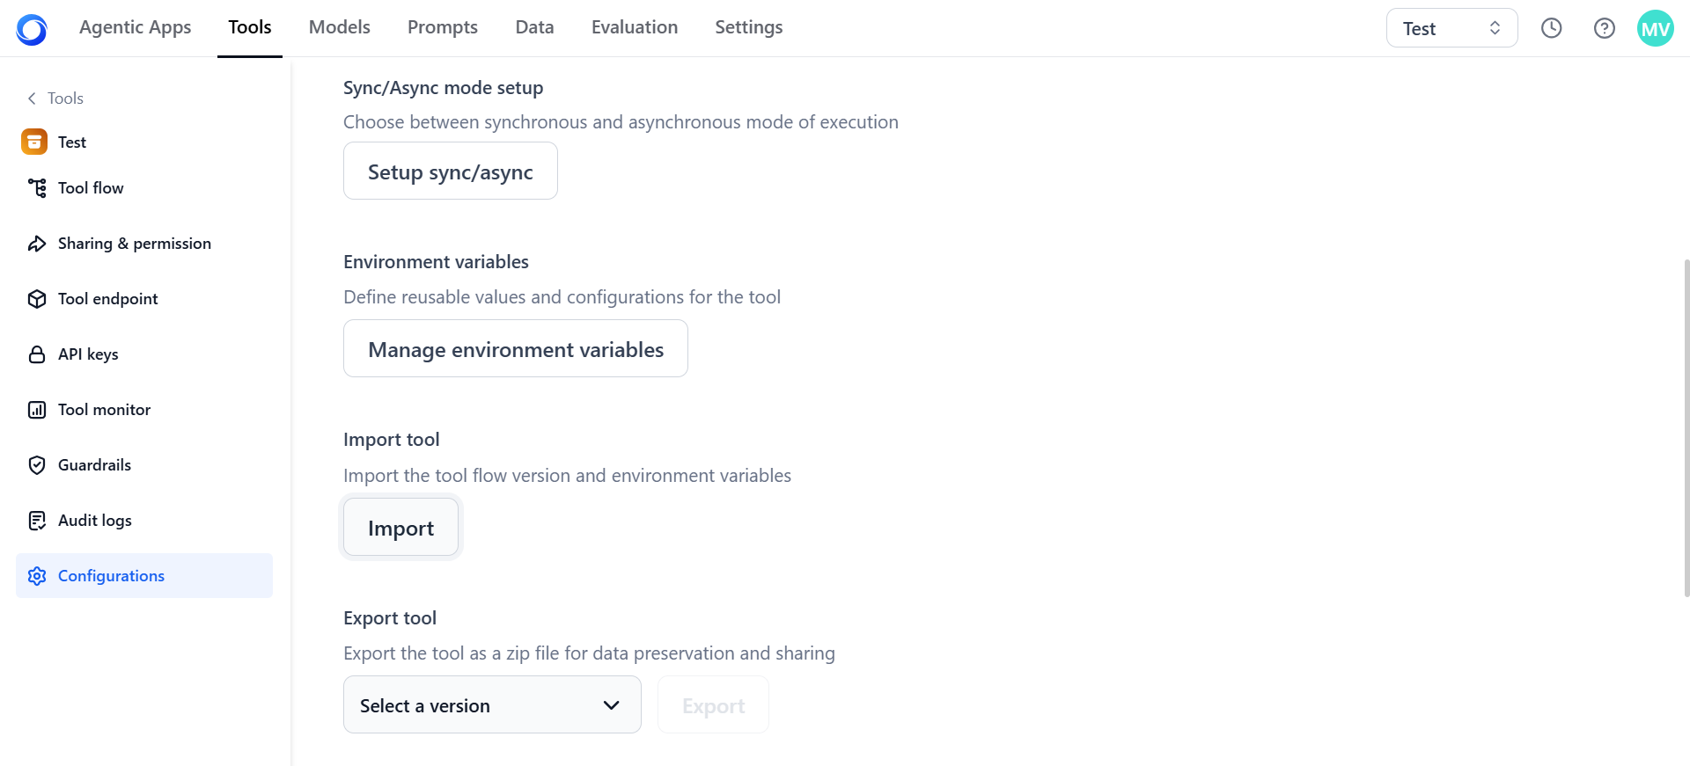Open the help question mark icon
Screen dimensions: 1690x766
pyautogui.click(x=1605, y=28)
